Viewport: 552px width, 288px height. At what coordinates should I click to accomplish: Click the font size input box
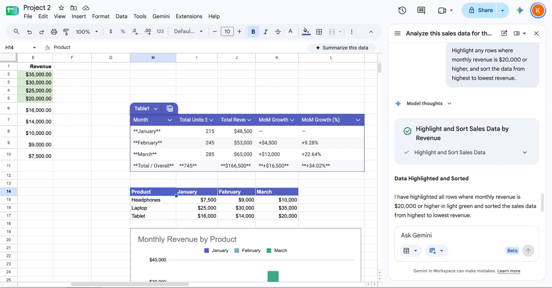click(227, 31)
